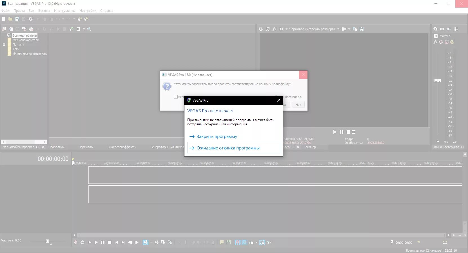The width and height of the screenshot is (468, 253).
Task: Click the 'Нет' button in project dialog
Action: [298, 105]
